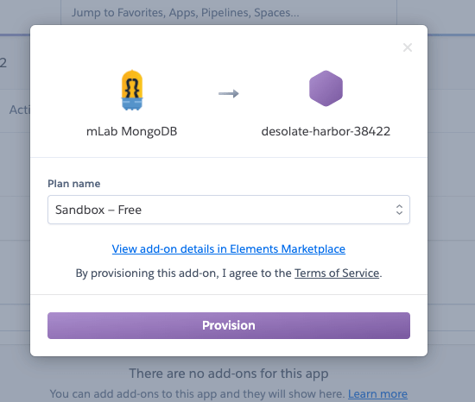475x402 pixels.
Task: Click the 'By provisioning this add-on' agreement text
Action: (x=229, y=273)
